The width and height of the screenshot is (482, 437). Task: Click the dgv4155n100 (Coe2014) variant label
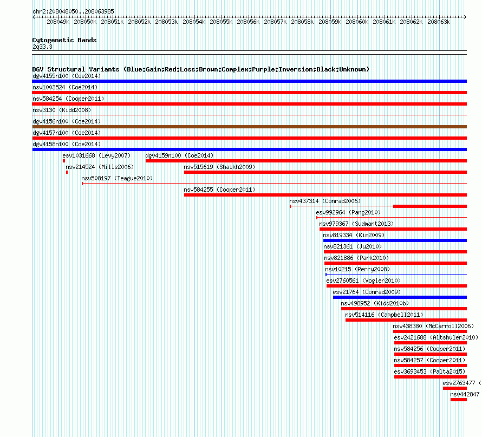click(67, 76)
